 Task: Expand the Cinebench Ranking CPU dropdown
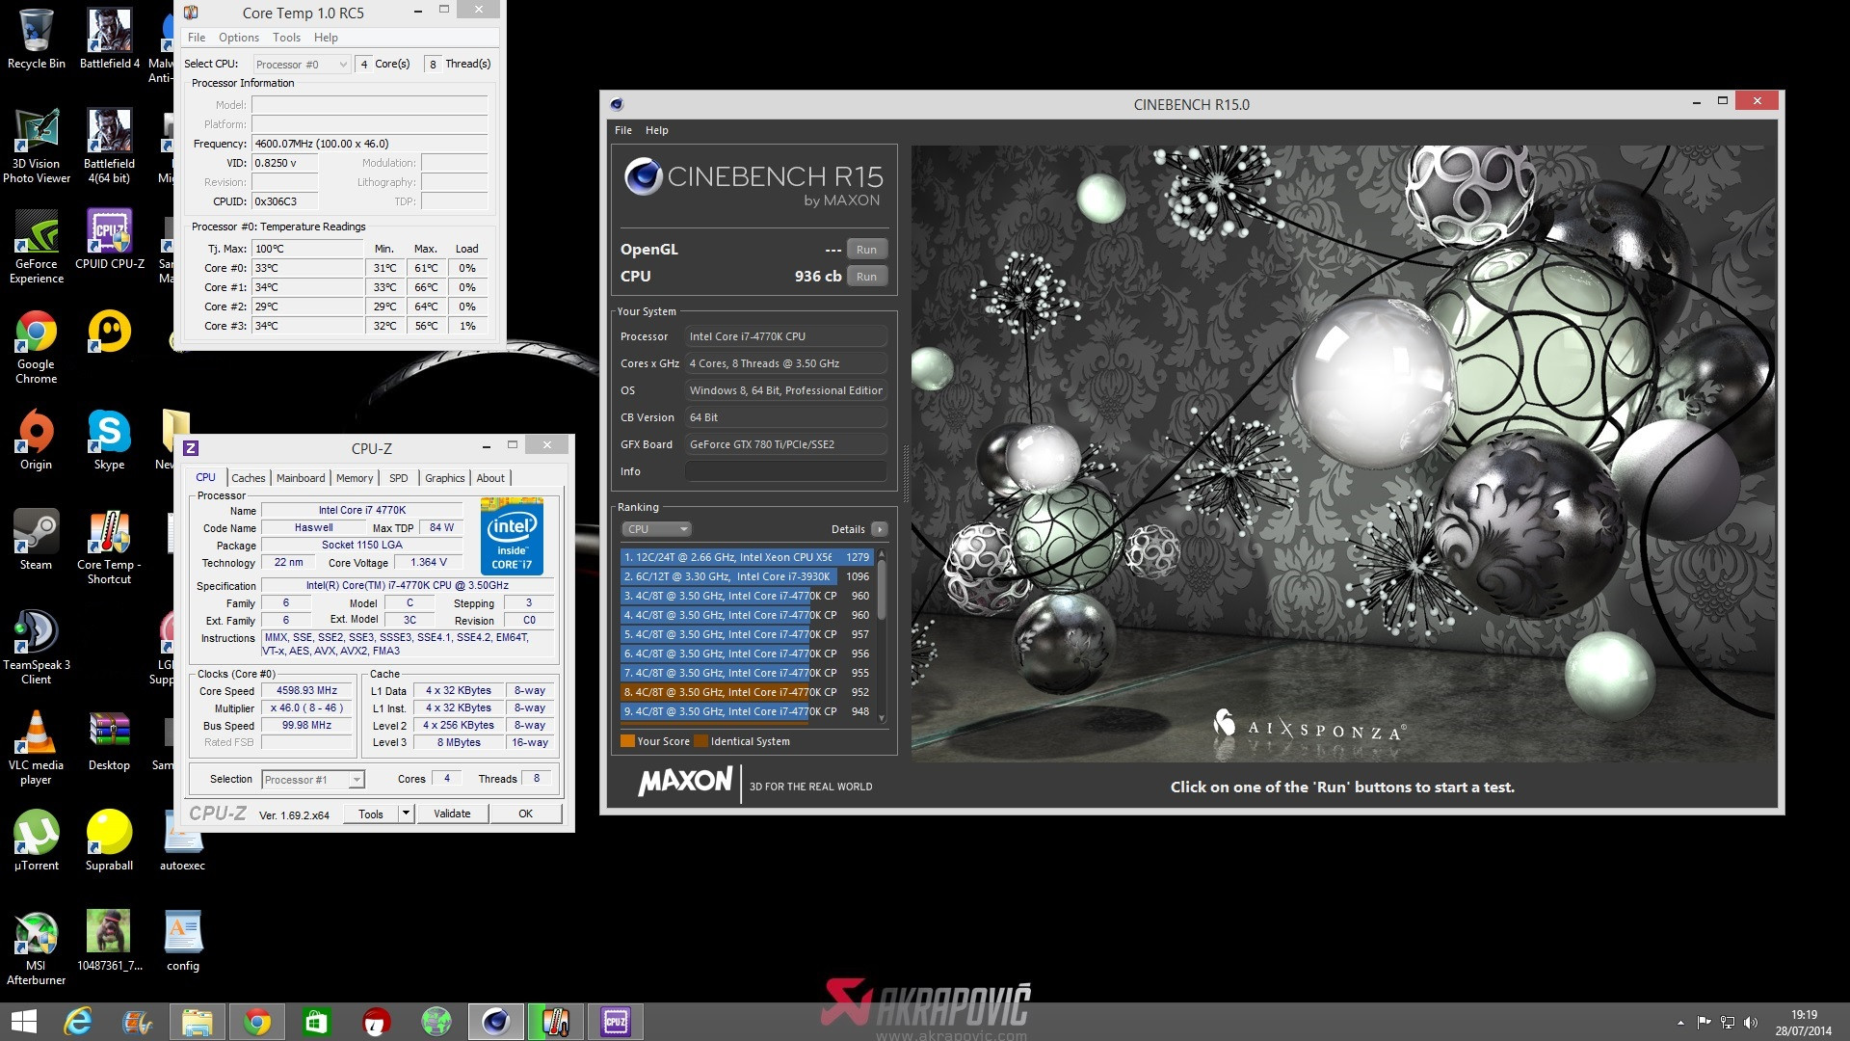[656, 529]
